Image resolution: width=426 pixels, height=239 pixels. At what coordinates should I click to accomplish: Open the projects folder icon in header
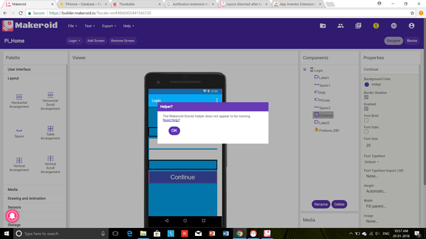[323, 26]
